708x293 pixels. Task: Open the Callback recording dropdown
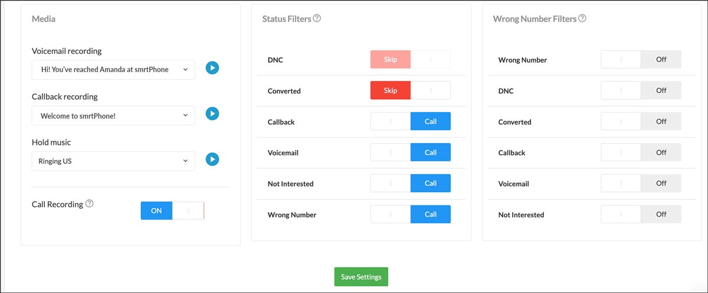pos(113,116)
